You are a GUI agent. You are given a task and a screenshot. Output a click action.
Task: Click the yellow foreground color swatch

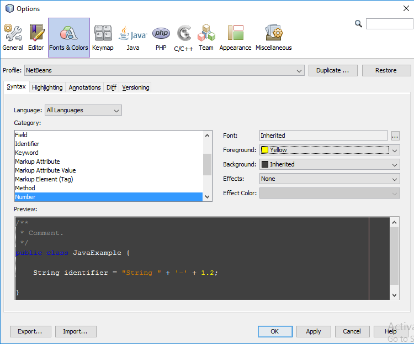[x=265, y=150]
